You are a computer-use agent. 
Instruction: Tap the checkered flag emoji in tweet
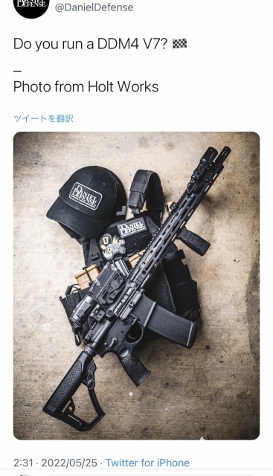179,44
